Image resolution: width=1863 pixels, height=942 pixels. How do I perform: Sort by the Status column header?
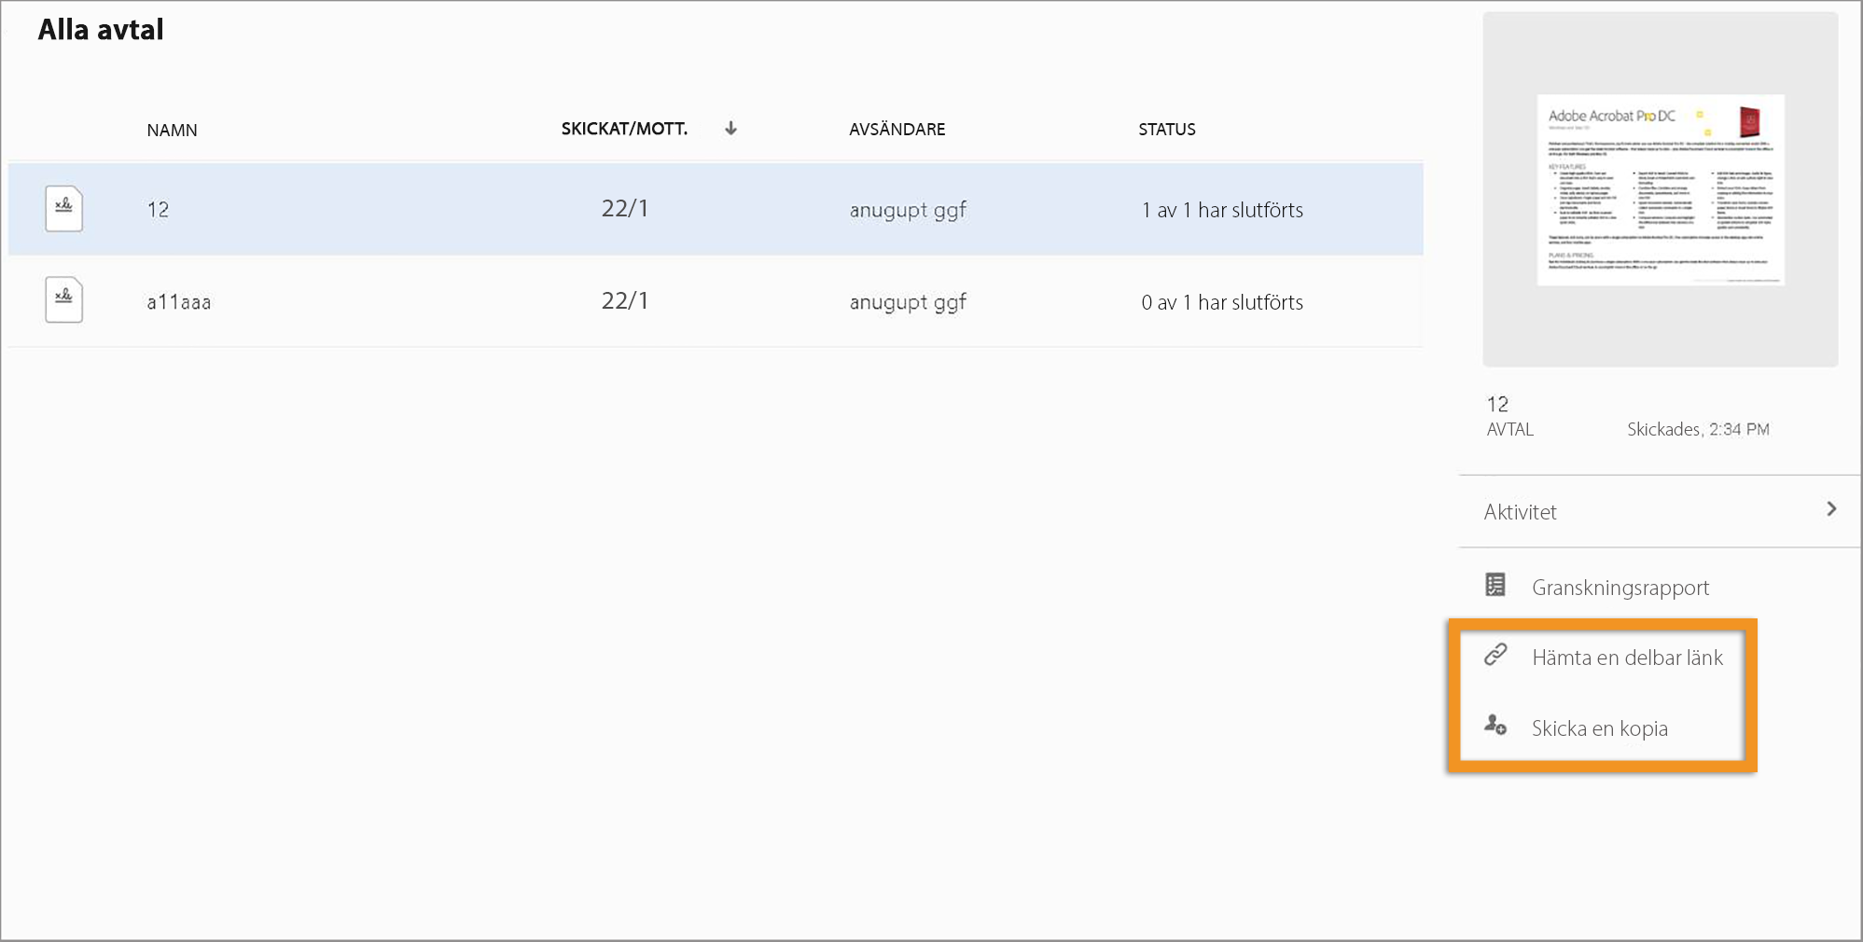(x=1166, y=129)
